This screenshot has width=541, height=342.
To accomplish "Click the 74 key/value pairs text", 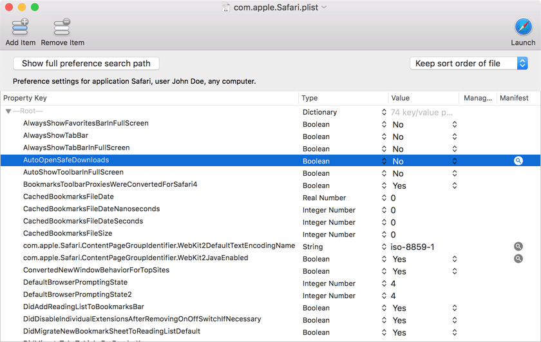I will 421,113.
